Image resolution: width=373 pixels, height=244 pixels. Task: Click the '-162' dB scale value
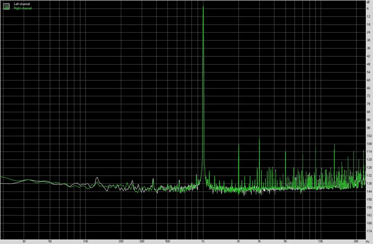(x=368, y=215)
